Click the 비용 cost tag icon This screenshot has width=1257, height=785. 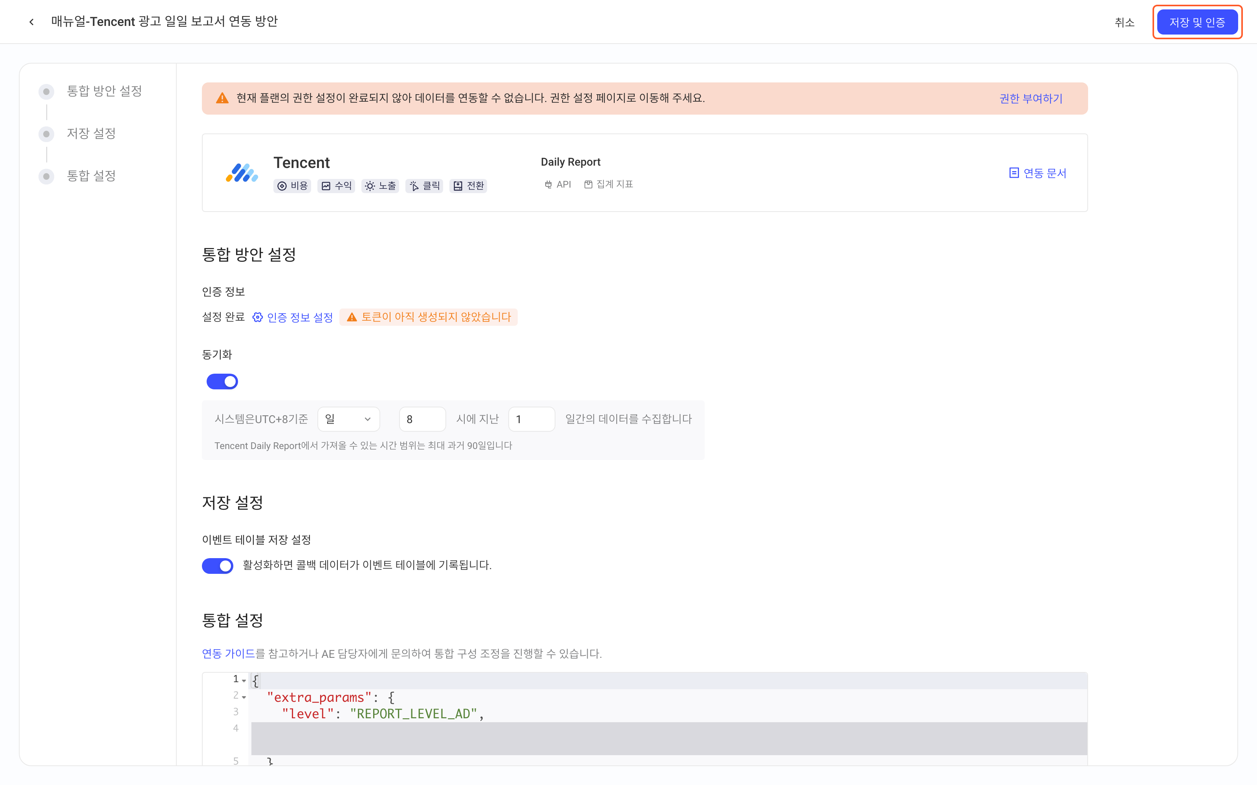282,186
